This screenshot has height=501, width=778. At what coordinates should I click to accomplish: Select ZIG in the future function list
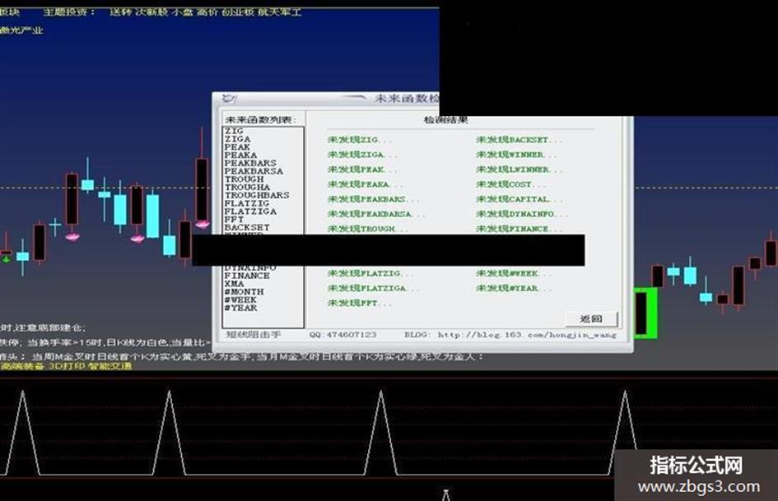pos(234,131)
